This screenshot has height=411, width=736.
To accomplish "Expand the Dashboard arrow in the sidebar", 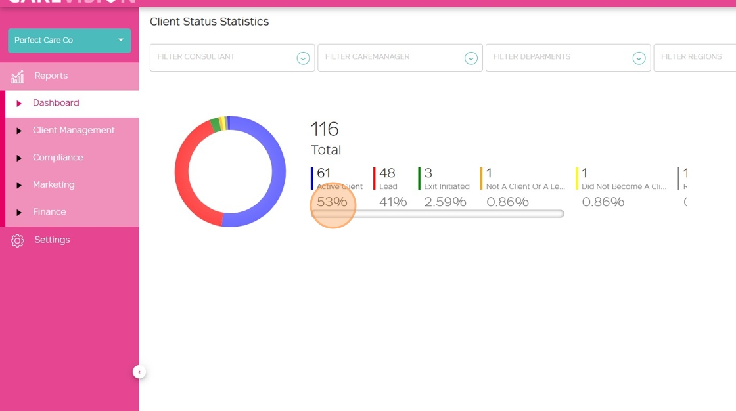I will pos(19,103).
